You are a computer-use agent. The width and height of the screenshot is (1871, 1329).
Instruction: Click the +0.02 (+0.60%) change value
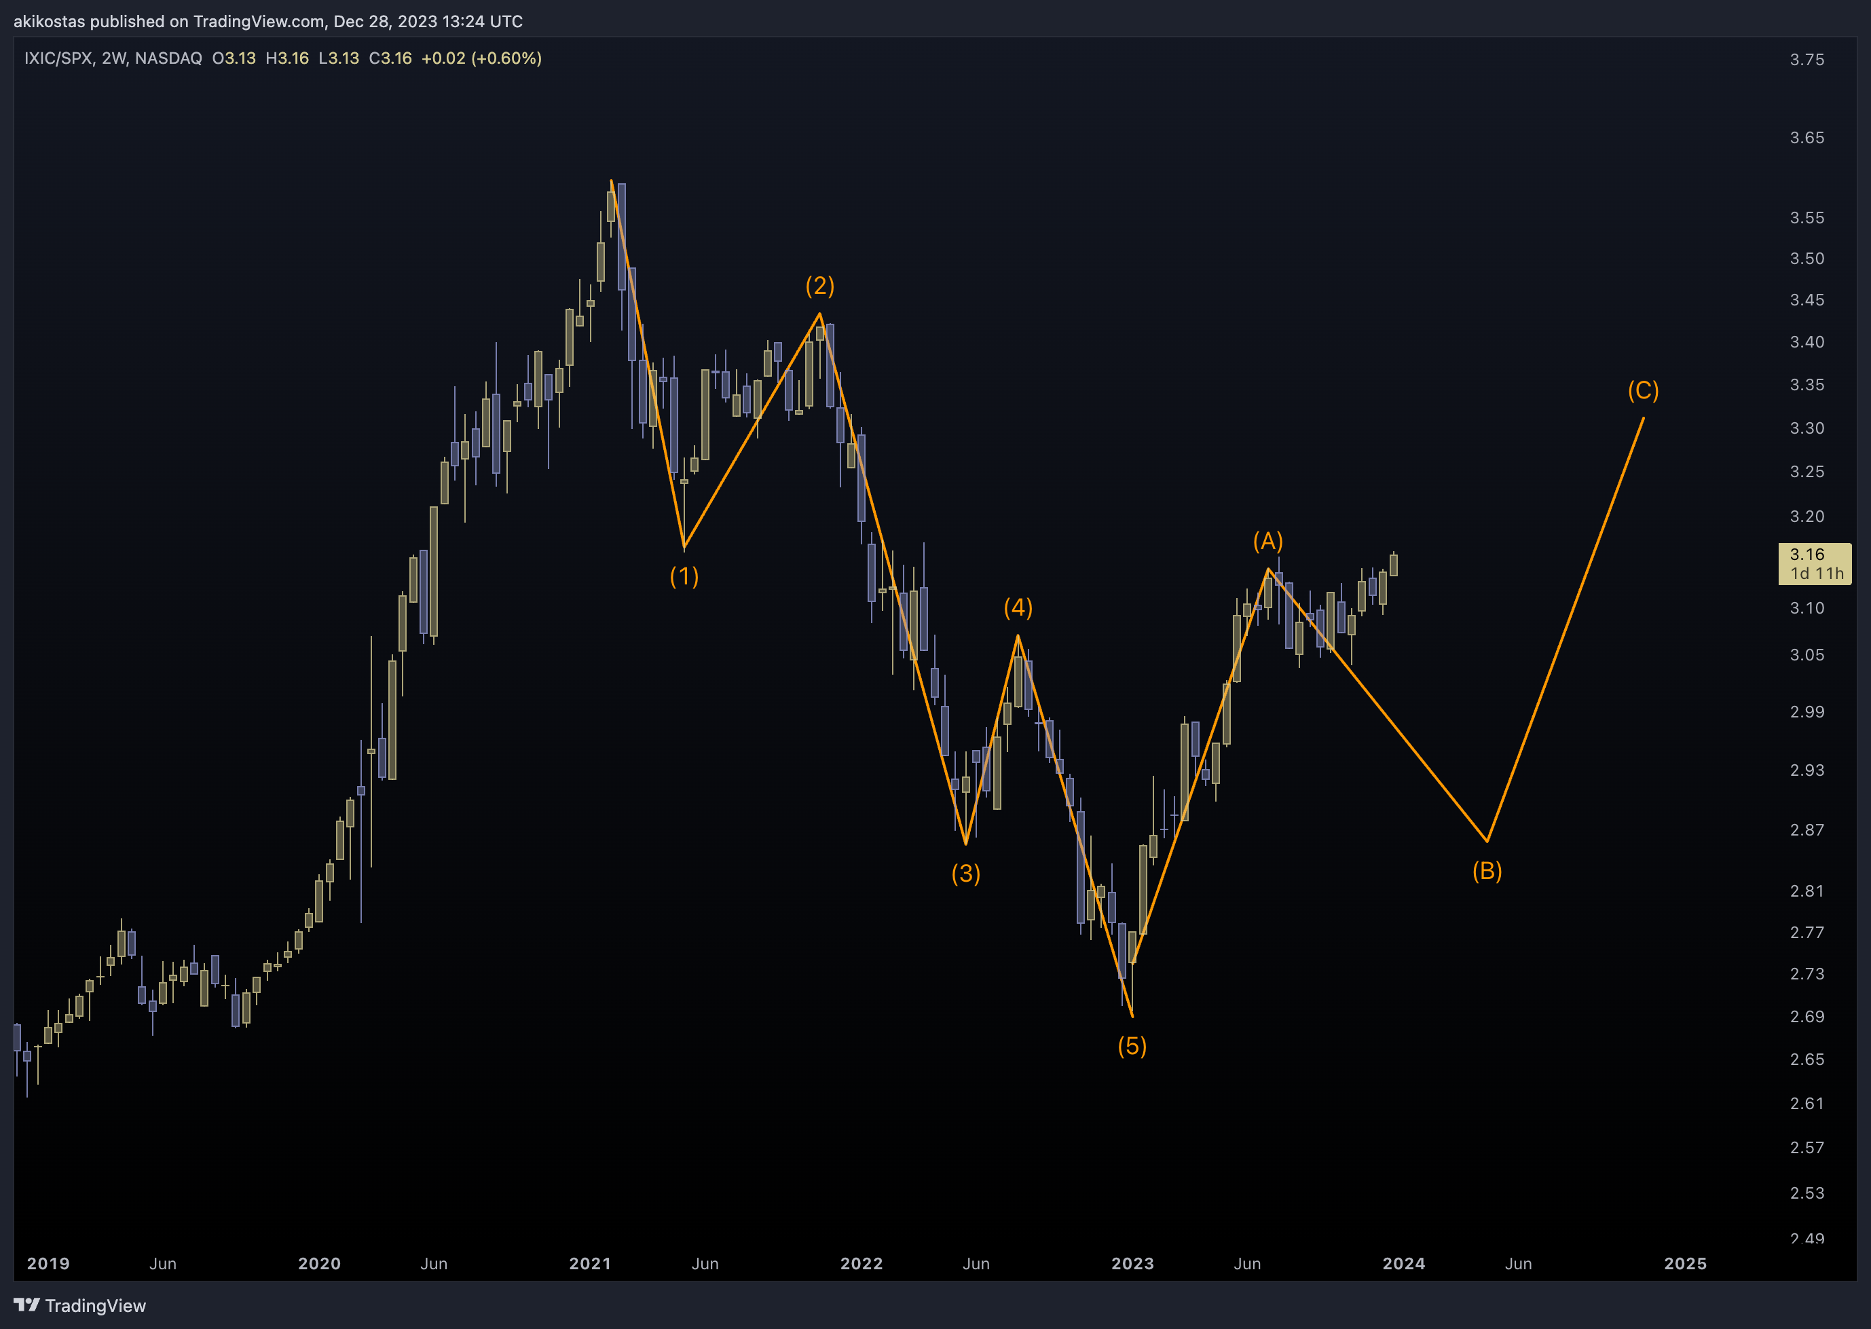pyautogui.click(x=481, y=58)
